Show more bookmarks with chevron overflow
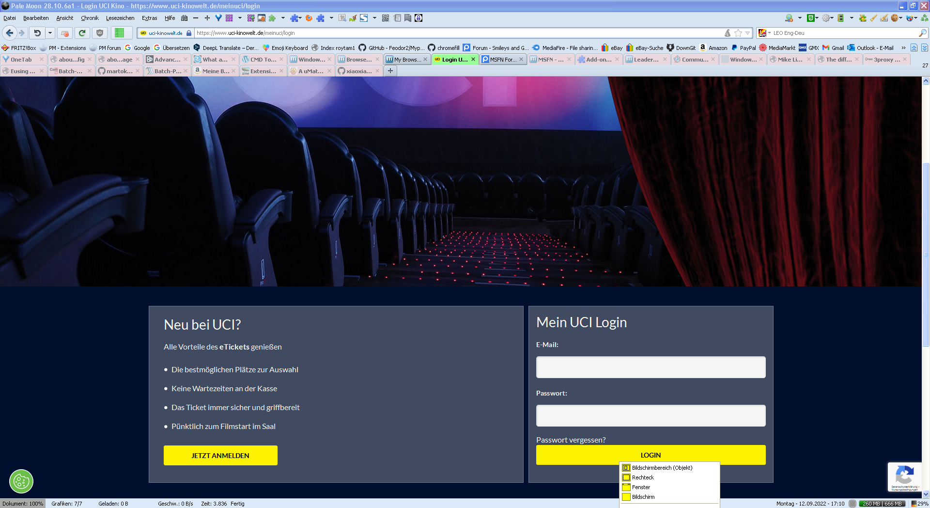Viewport: 930px width, 508px height. pos(903,48)
